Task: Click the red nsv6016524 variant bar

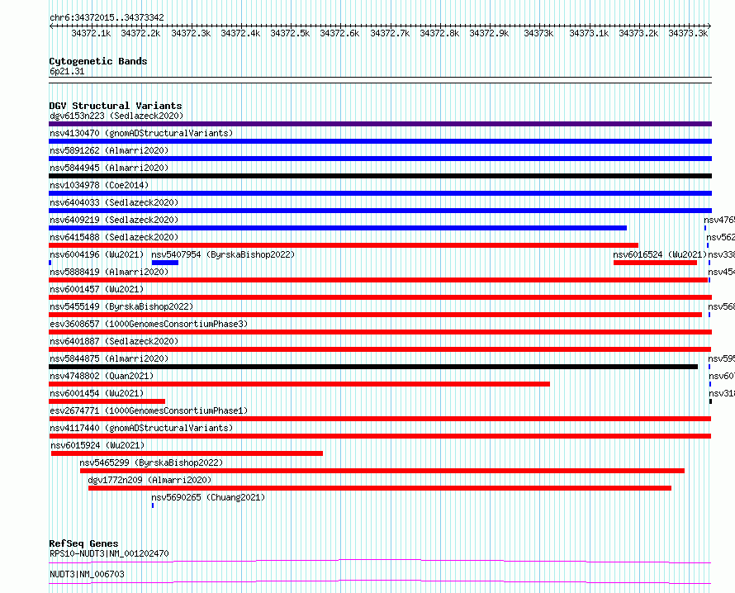Action: click(656, 263)
